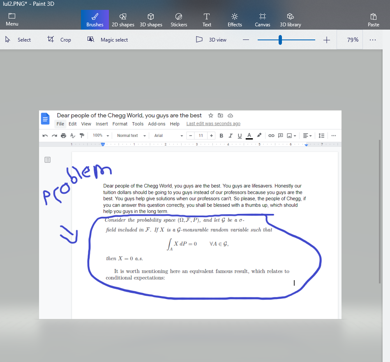
Task: Star the Google Docs document
Action: [x=211, y=116]
